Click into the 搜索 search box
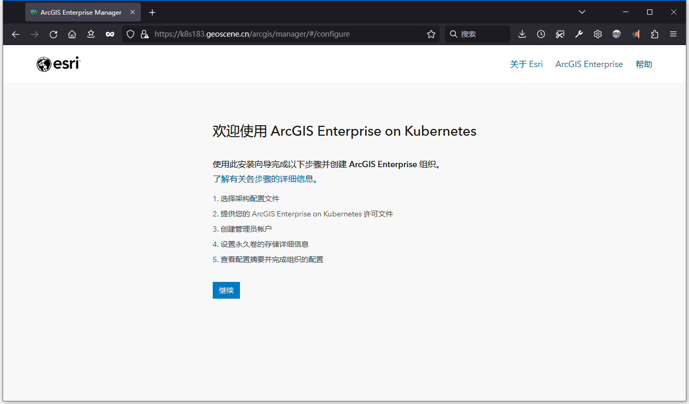The width and height of the screenshot is (689, 404). click(x=478, y=34)
